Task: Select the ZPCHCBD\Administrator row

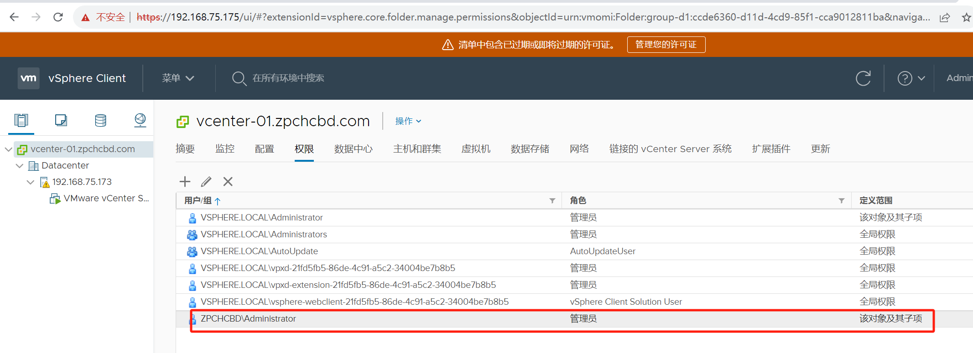Action: click(x=574, y=319)
